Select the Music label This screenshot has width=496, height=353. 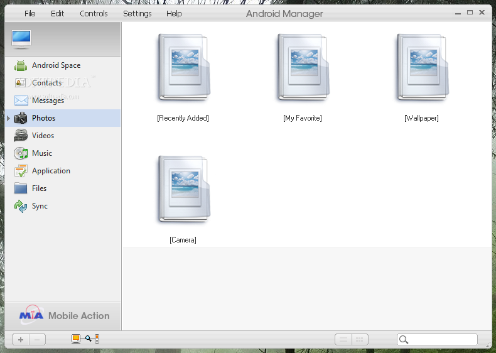coord(42,153)
